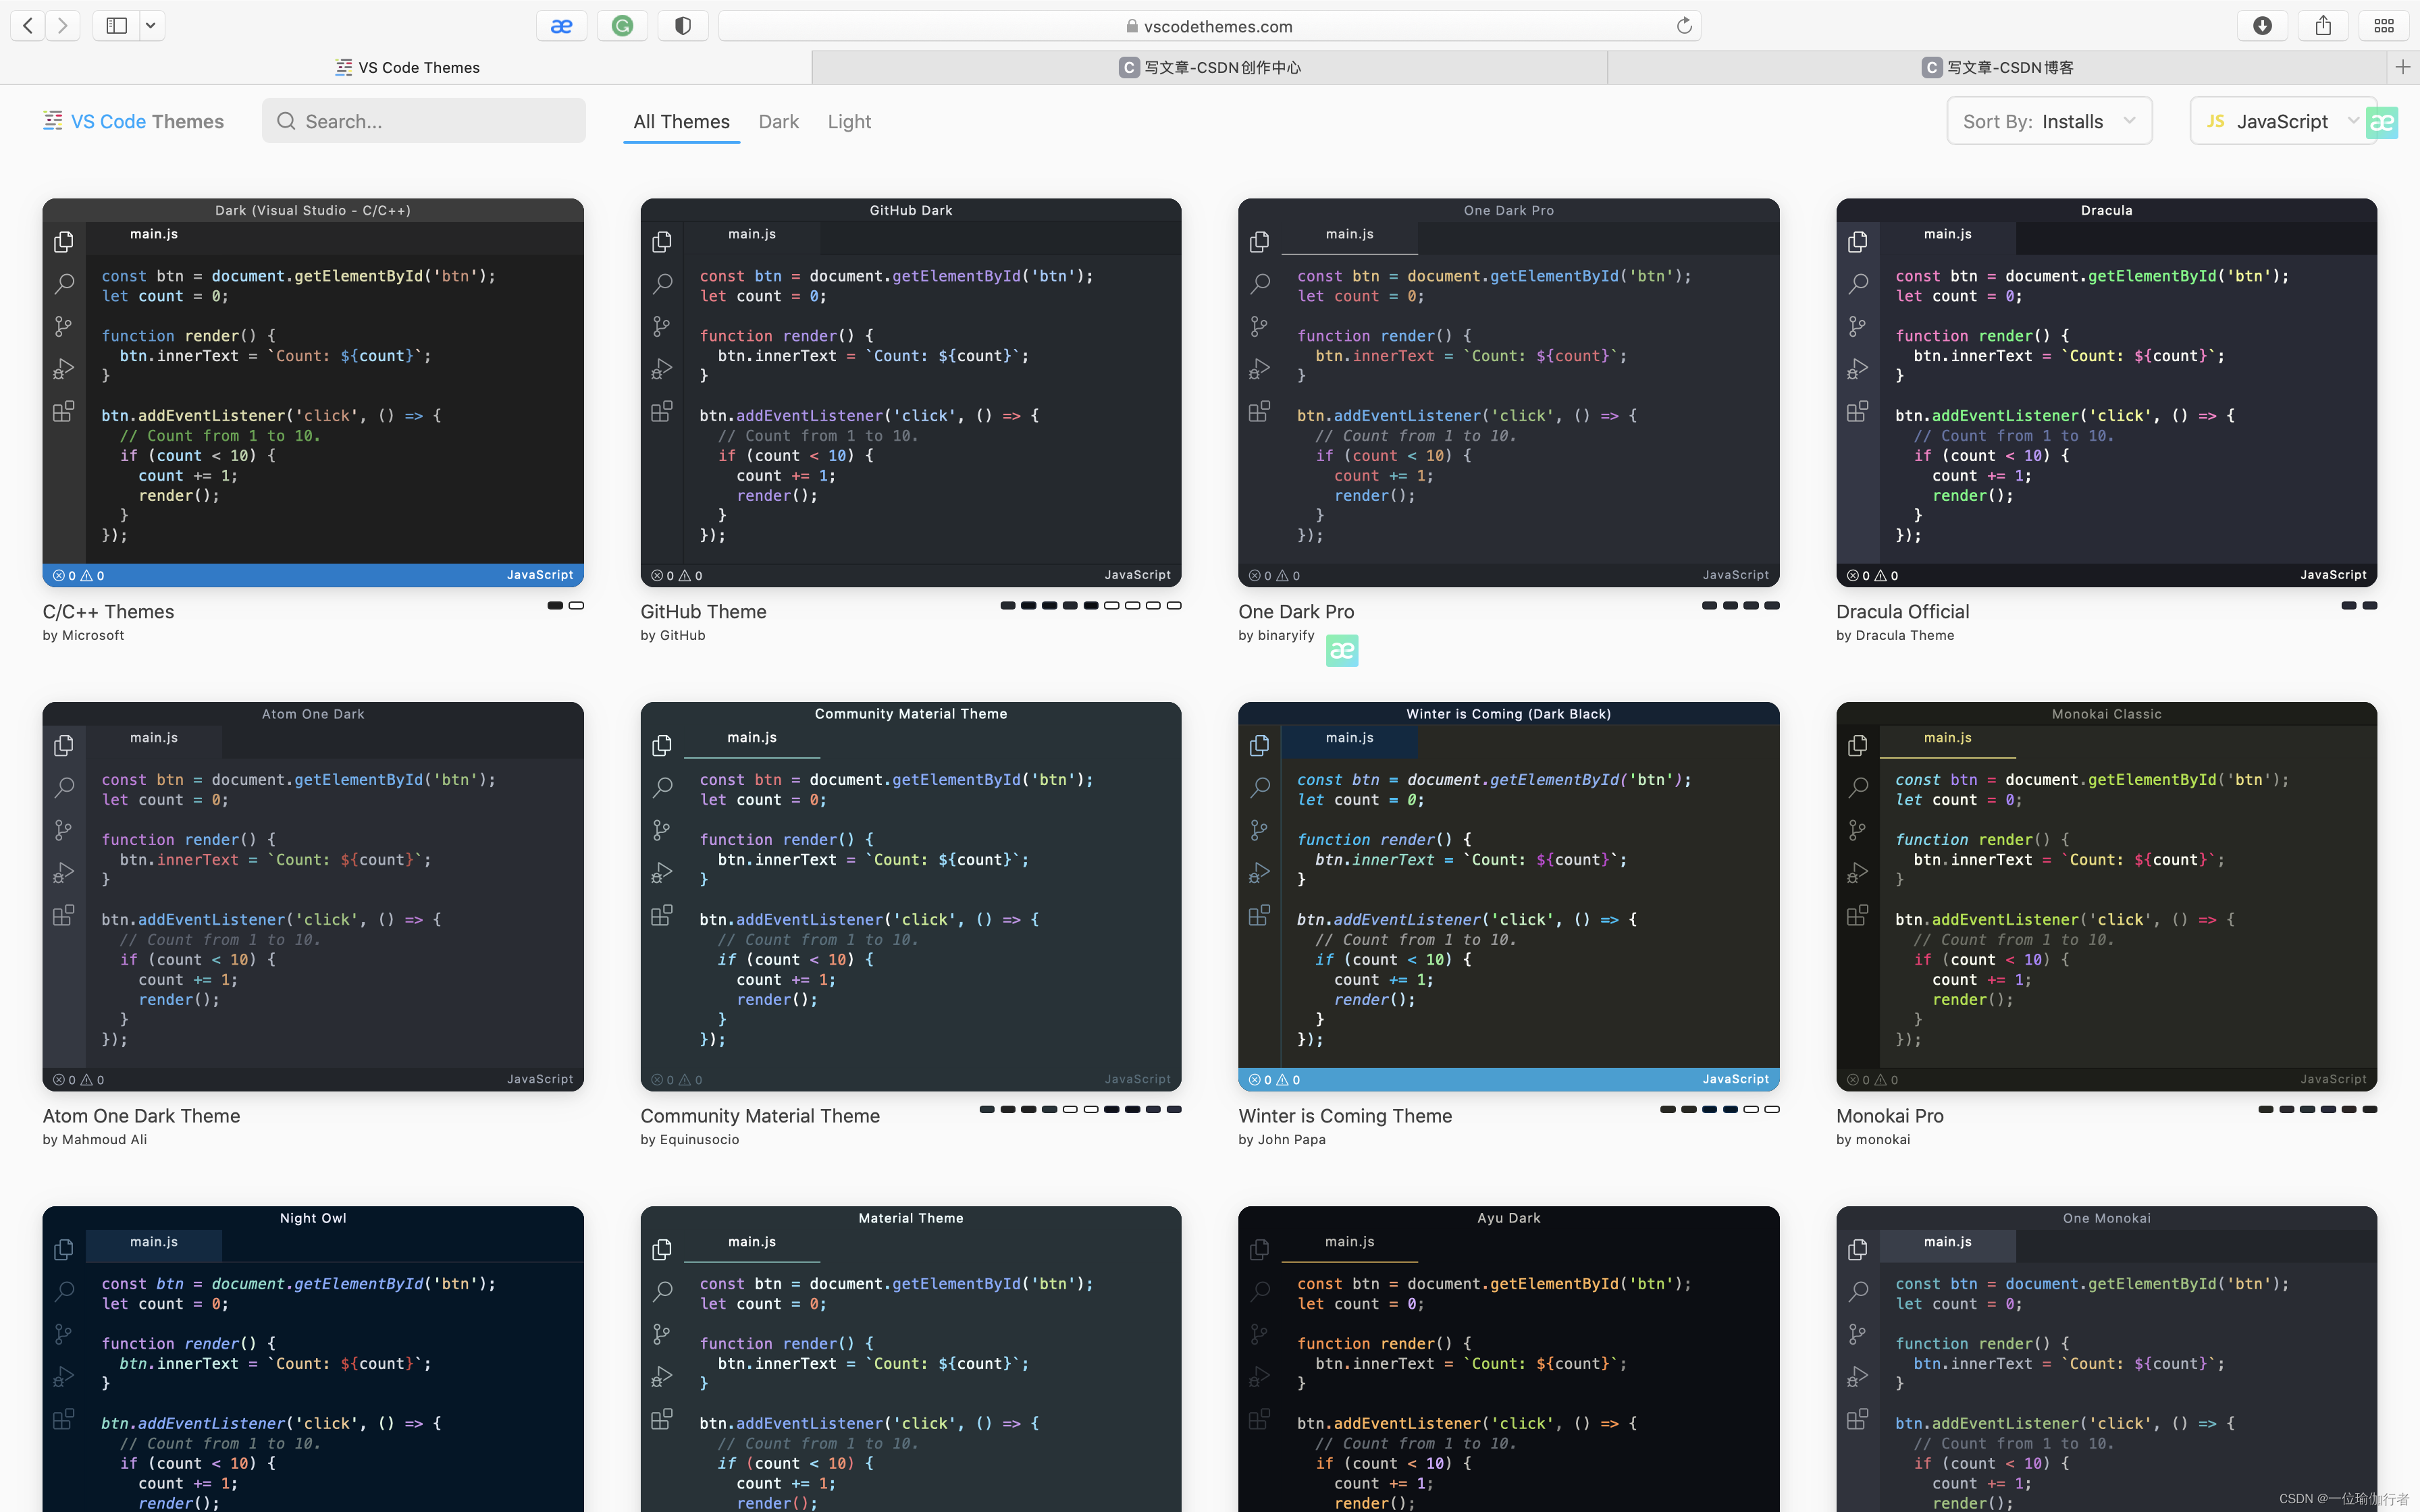Click the Explorer files icon in GitHub Dark preview

[x=662, y=242]
